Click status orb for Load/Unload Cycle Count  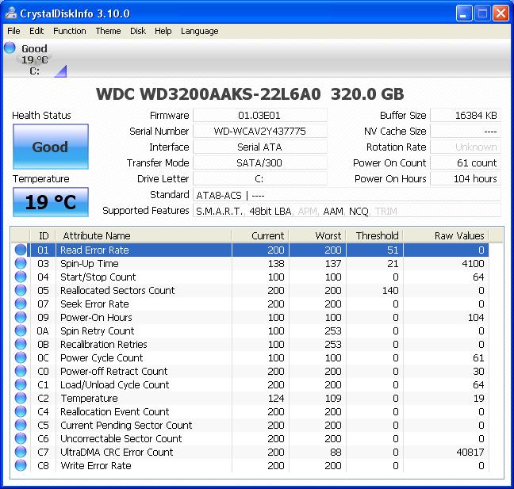21,384
